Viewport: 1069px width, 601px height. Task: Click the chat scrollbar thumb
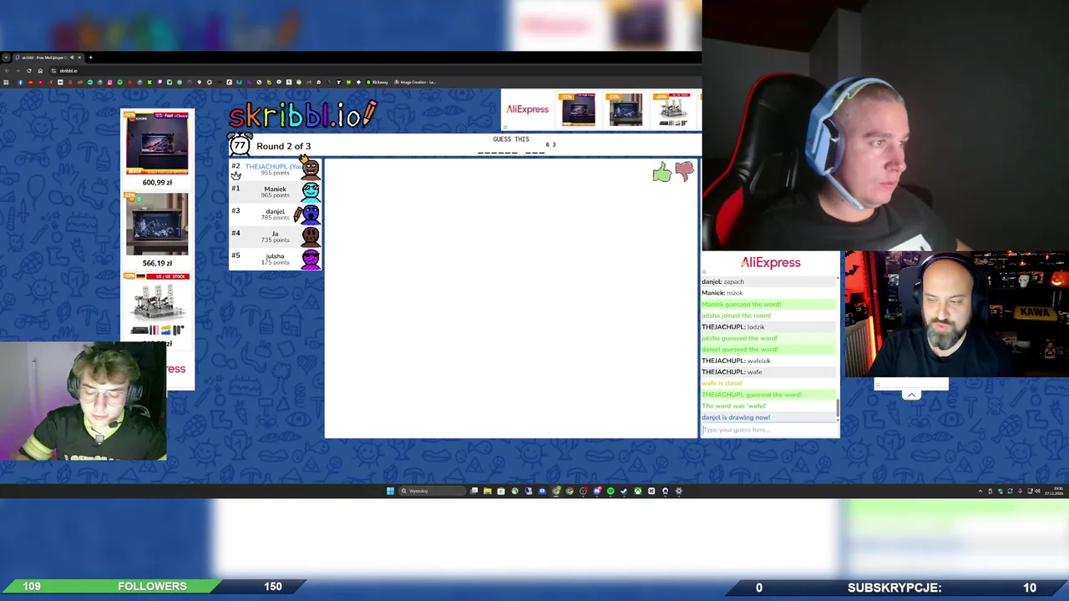tap(838, 408)
